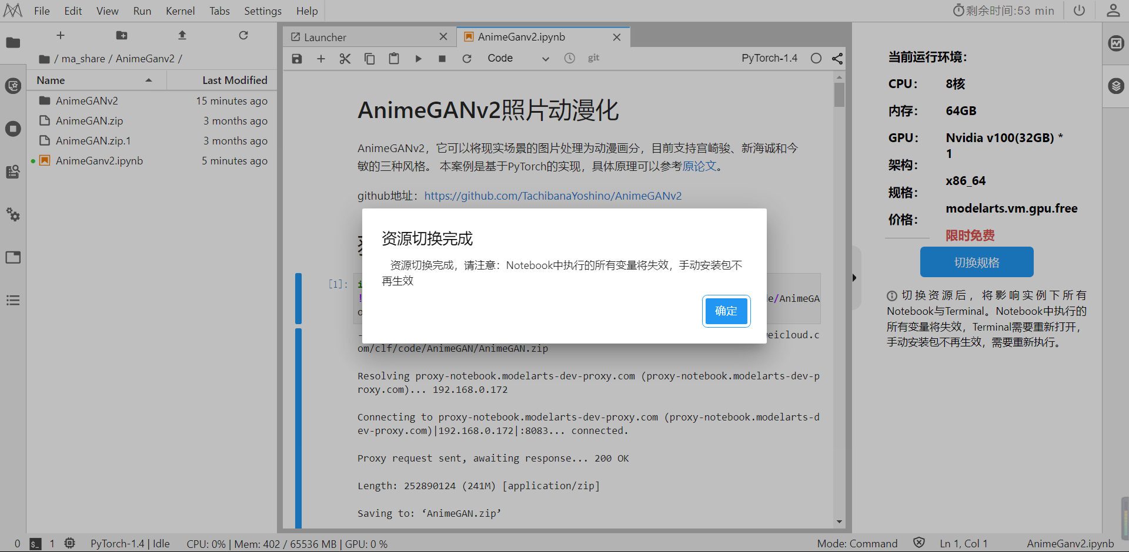Open running terminals and kernels panel
The image size is (1129, 552).
[x=13, y=129]
